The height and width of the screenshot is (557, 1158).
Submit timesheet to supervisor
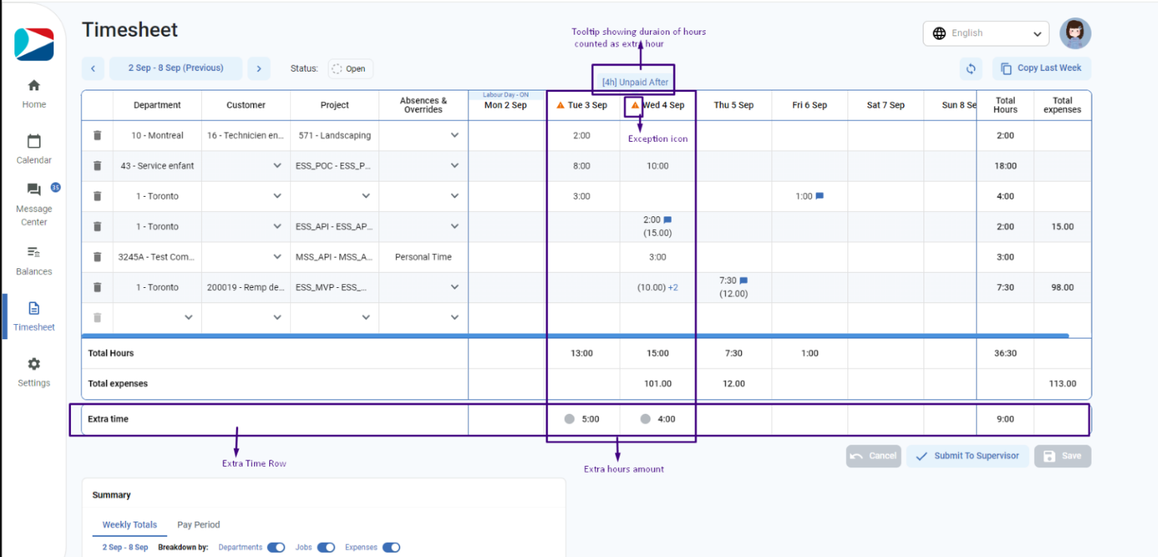click(967, 456)
